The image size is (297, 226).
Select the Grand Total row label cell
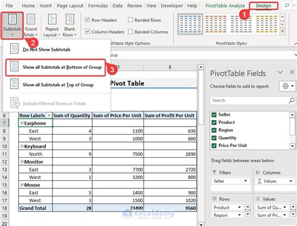35,208
